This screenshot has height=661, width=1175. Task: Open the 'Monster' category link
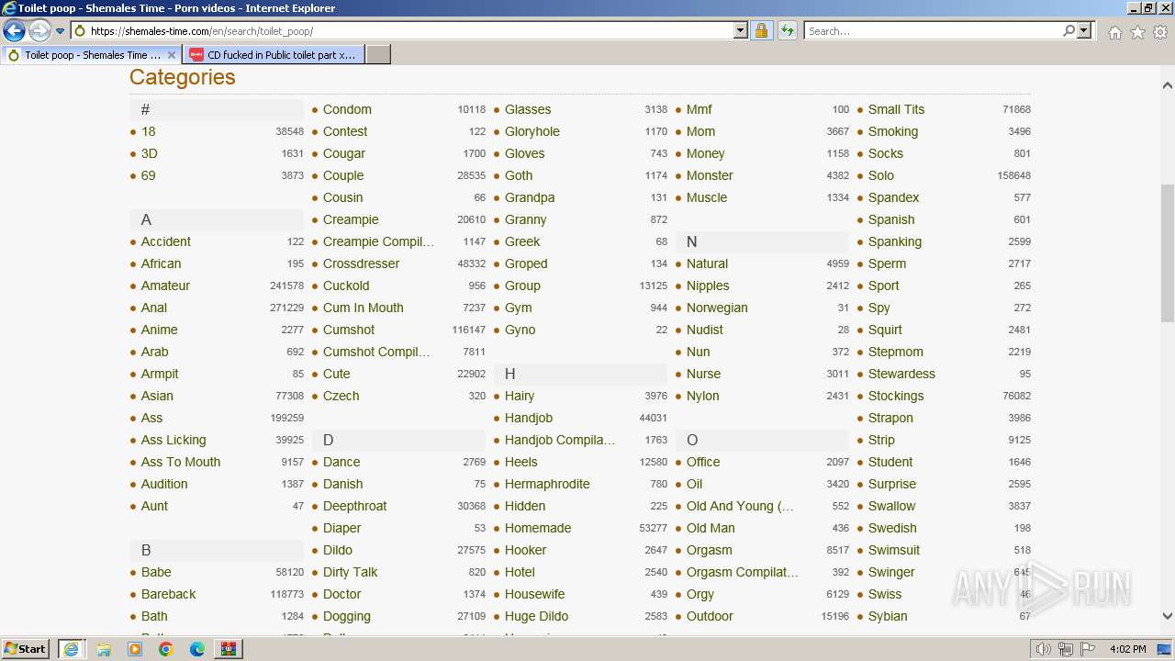click(x=710, y=175)
